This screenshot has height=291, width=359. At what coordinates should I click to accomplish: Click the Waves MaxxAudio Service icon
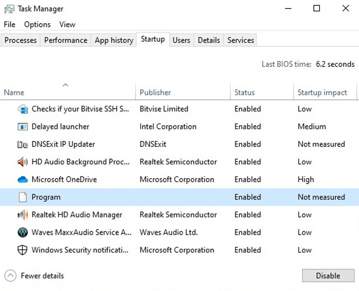[23, 233]
